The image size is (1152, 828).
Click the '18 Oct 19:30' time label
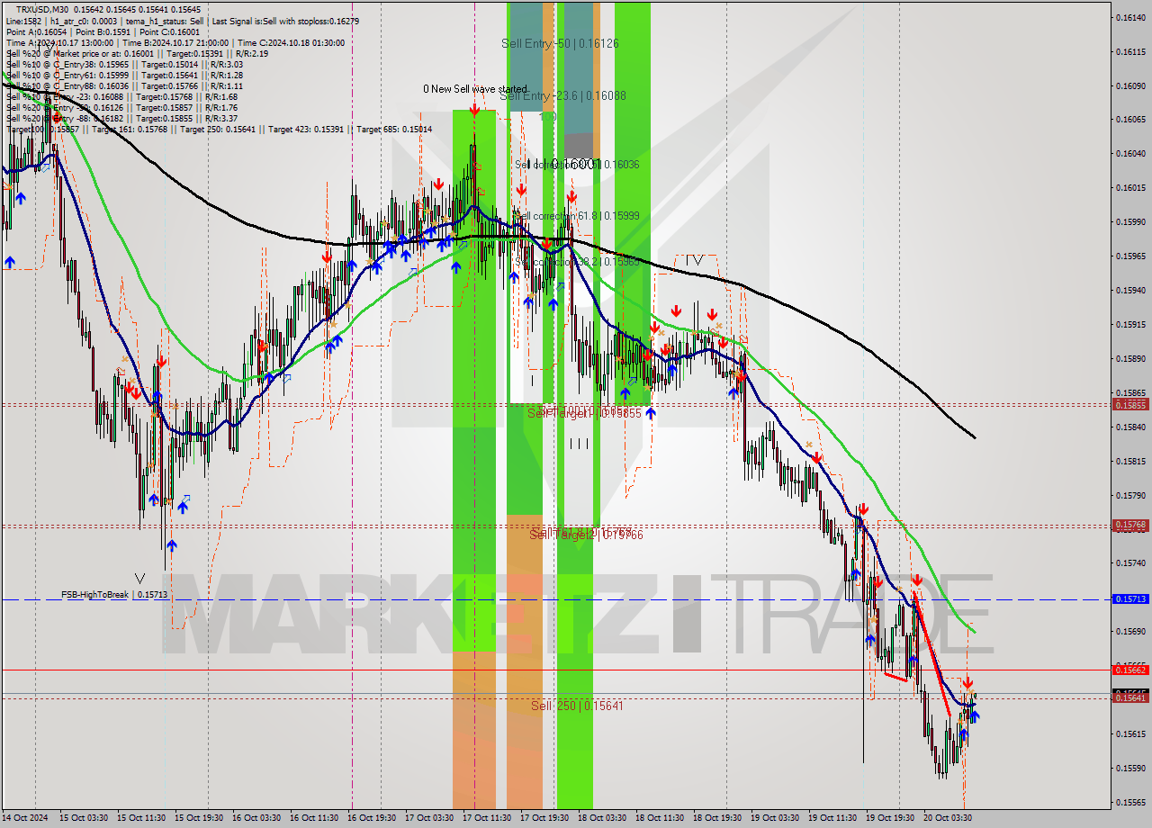coord(717,818)
